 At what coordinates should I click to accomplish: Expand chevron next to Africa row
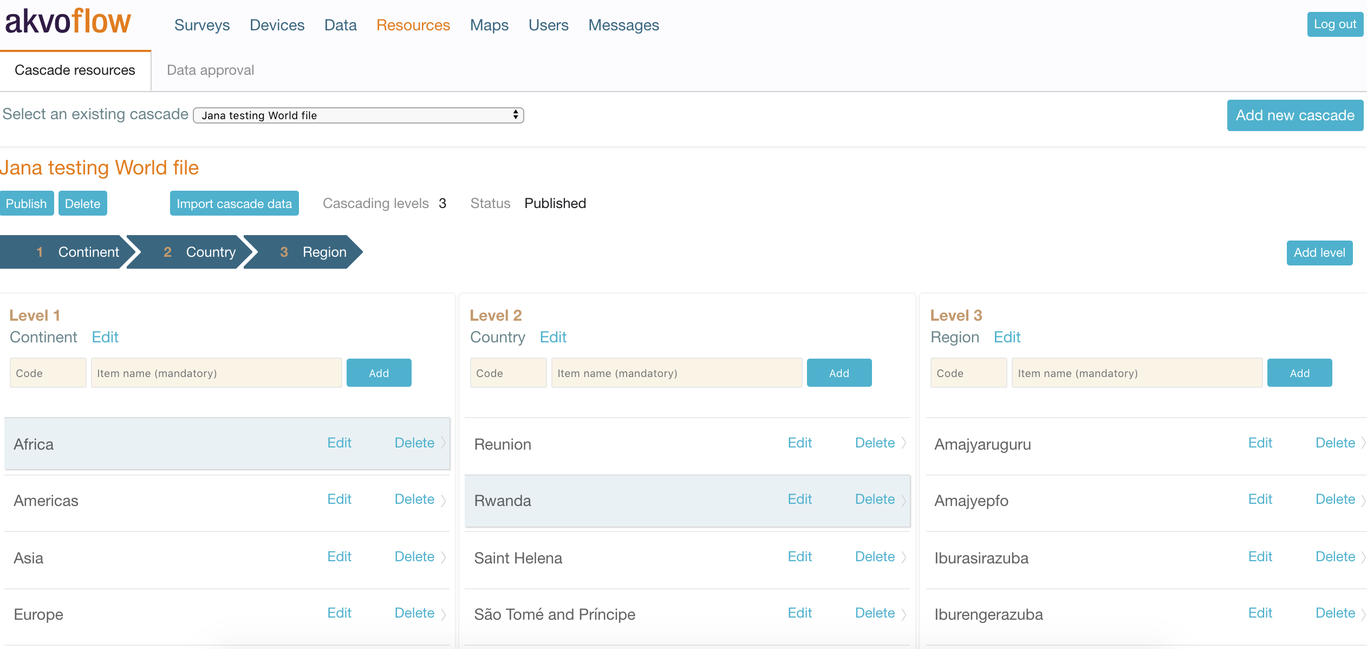(x=444, y=443)
